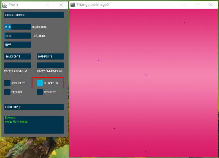Enable the Original (O) view checkbox
This screenshot has width=219, height=158.
tap(8, 83)
